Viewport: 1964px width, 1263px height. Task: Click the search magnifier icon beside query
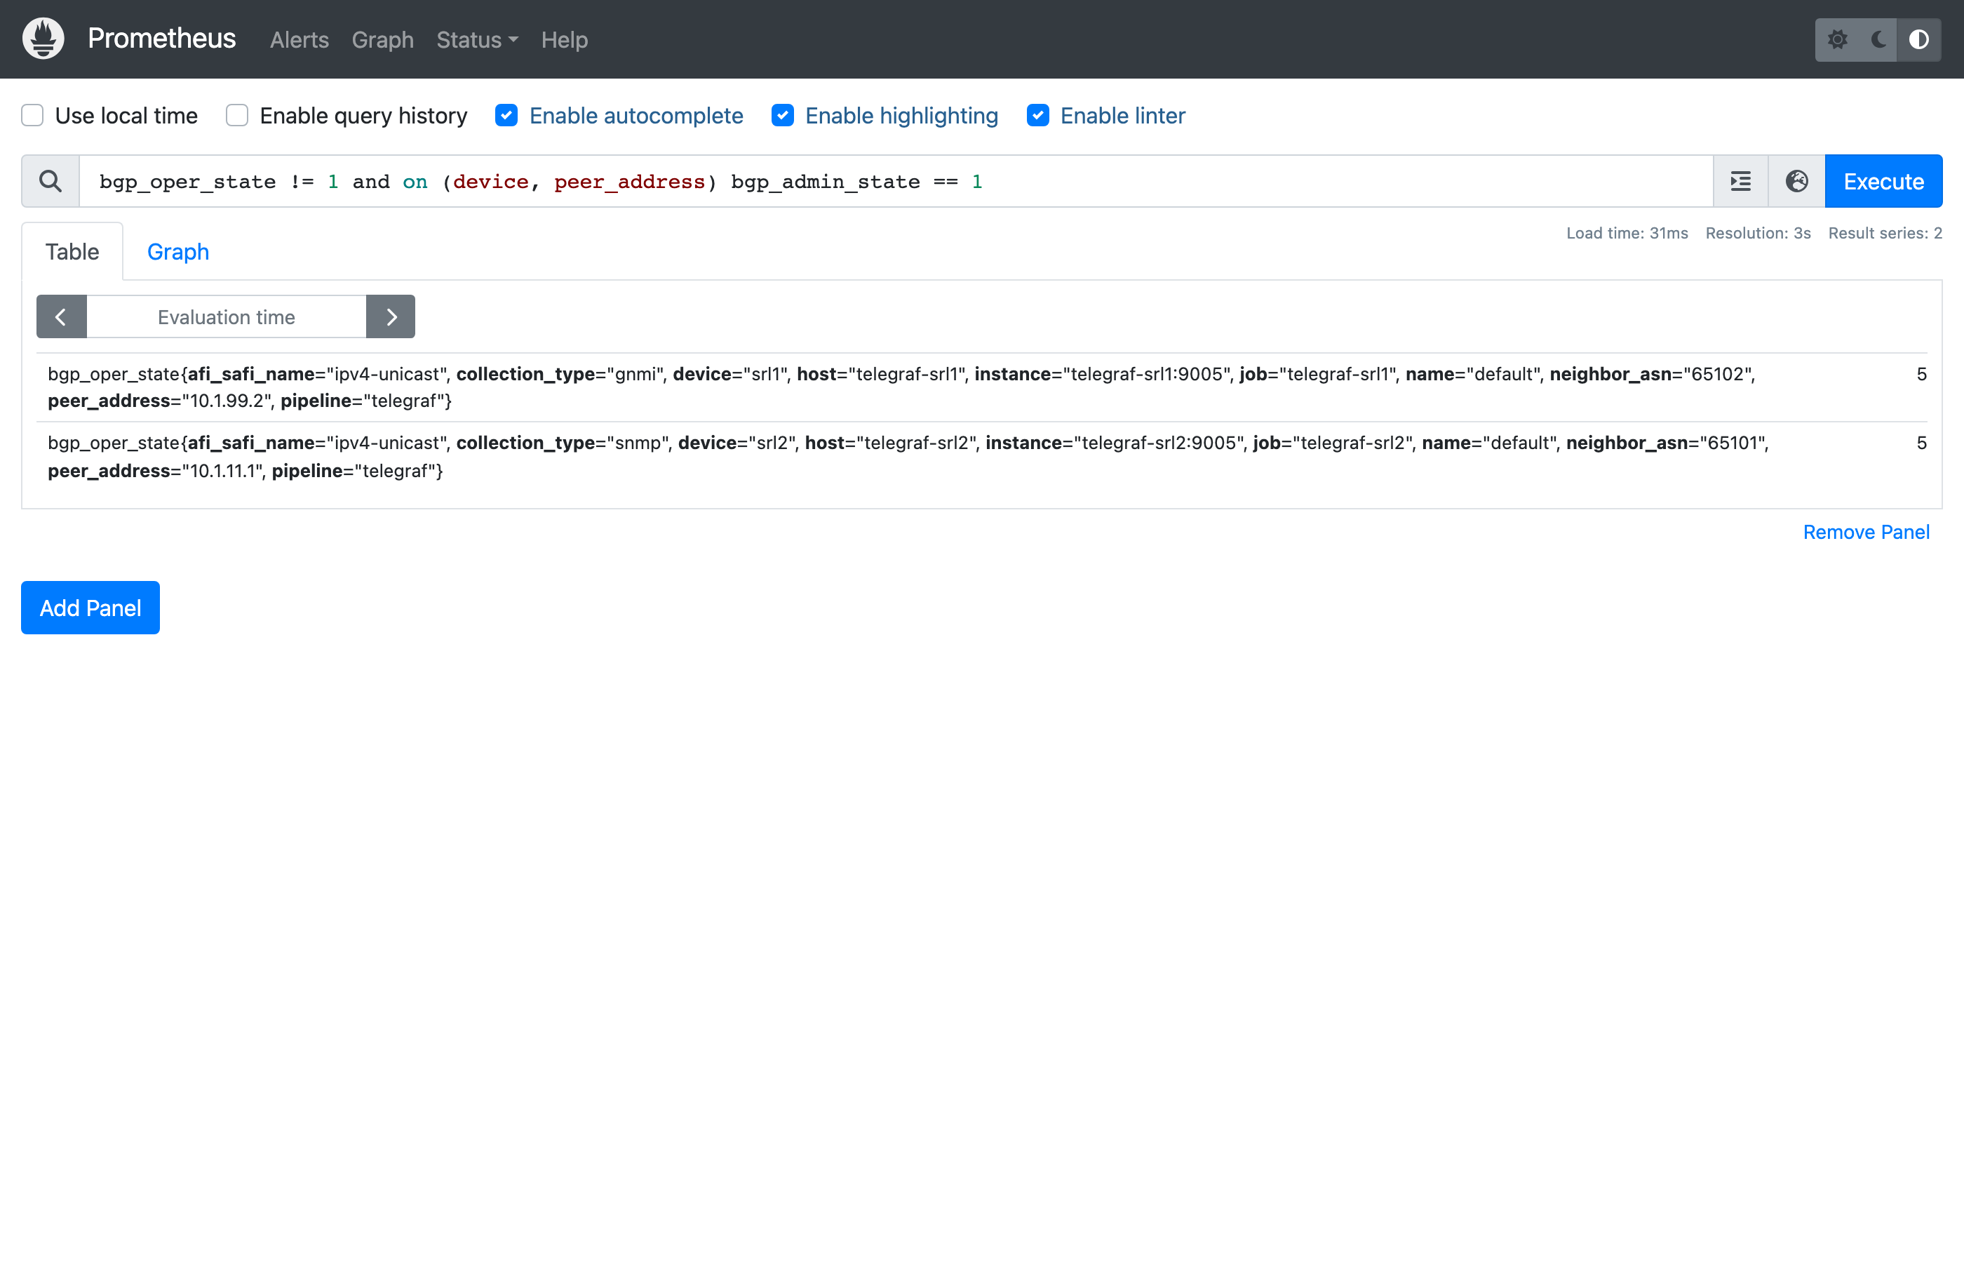[x=50, y=181]
